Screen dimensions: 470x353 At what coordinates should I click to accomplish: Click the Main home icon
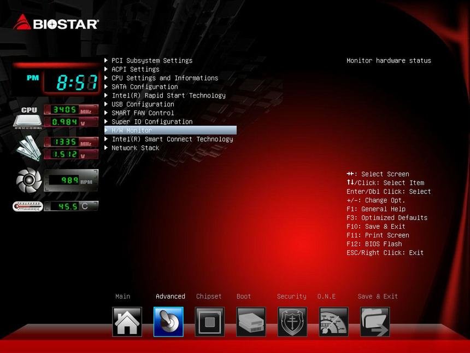[x=127, y=322]
